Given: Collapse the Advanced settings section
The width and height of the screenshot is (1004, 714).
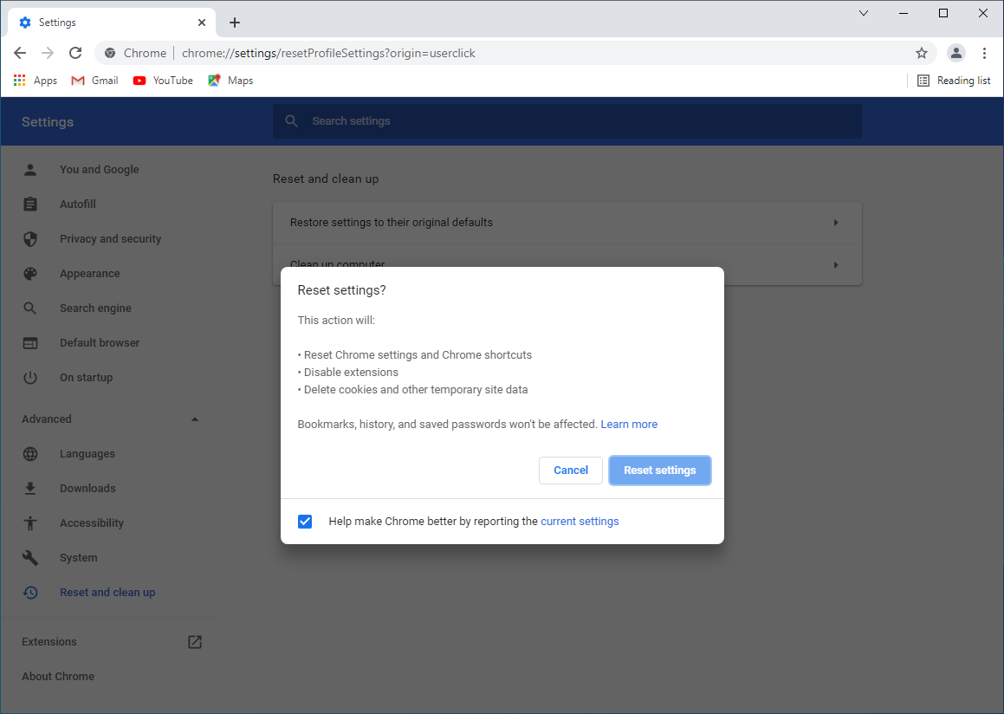Looking at the screenshot, I should 195,419.
